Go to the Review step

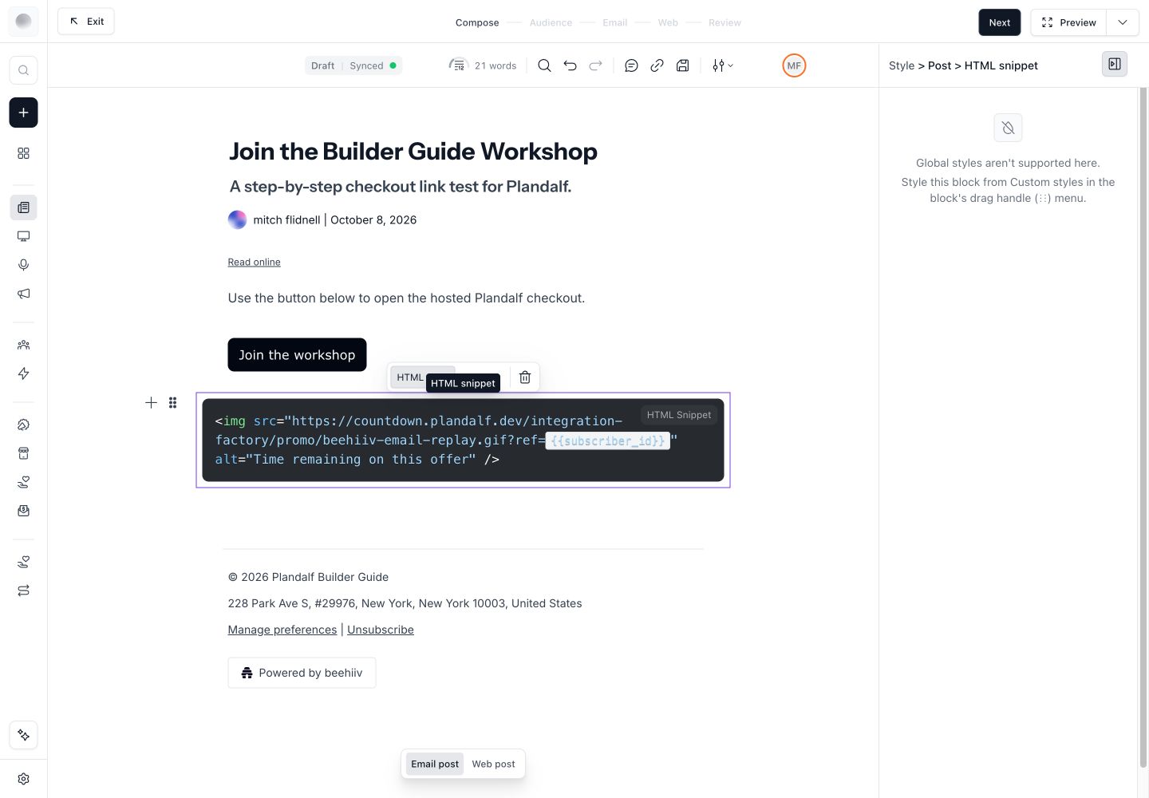tap(725, 22)
